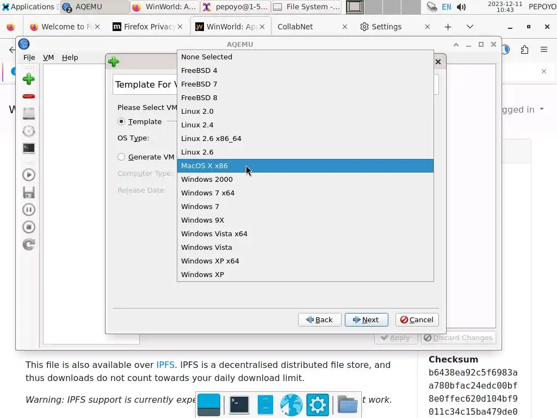Choose plain Windows XP entry from OS list
Image resolution: width=557 pixels, height=418 pixels.
[x=306, y=274]
